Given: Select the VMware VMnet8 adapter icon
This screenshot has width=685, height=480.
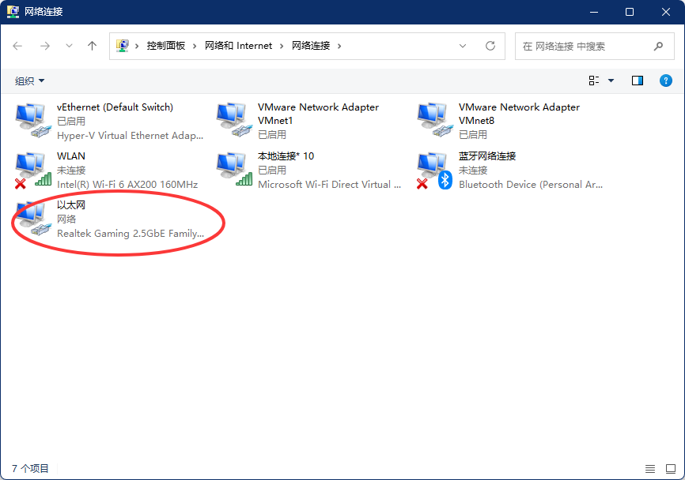Looking at the screenshot, I should pyautogui.click(x=435, y=121).
